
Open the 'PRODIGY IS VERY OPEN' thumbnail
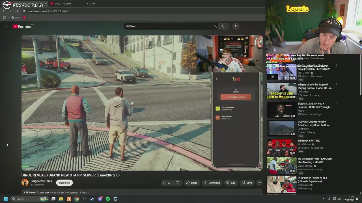pos(281,91)
